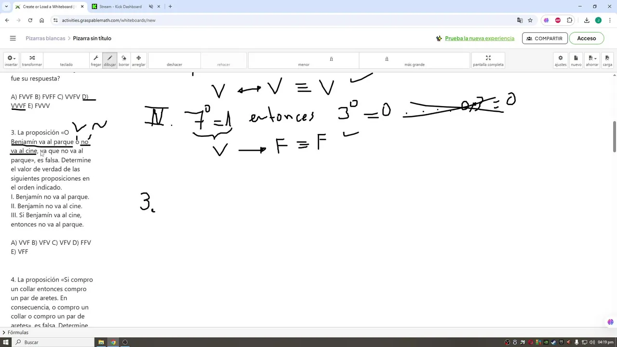Open the ahorrar save dropdown
The width and height of the screenshot is (617, 347).
[x=592, y=61]
